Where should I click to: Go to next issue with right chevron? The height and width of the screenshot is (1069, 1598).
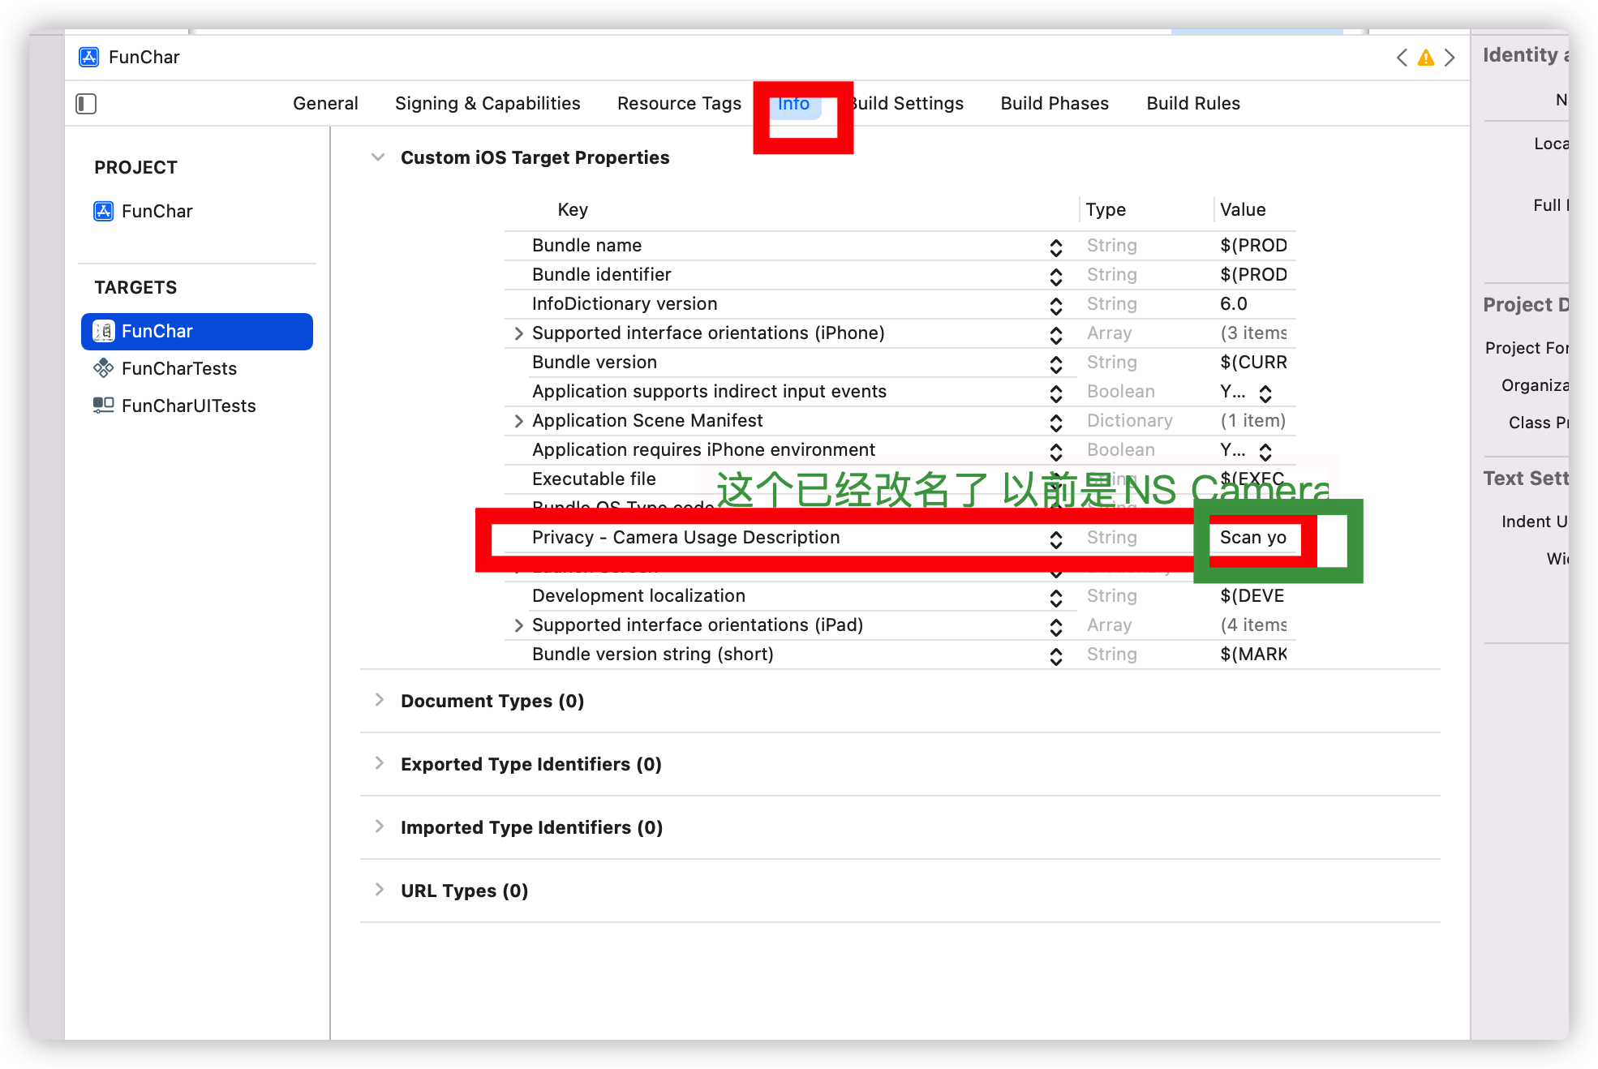pyautogui.click(x=1450, y=58)
